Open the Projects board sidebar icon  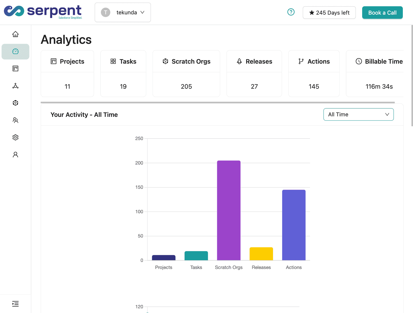click(x=15, y=69)
